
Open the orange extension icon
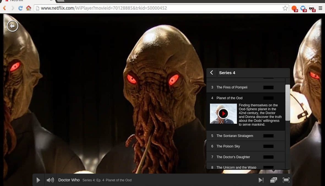294,9
